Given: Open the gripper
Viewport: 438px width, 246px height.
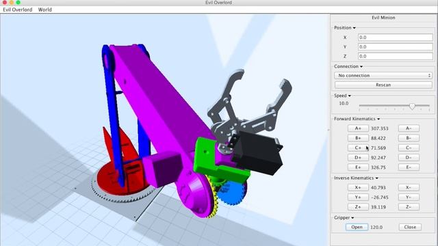Looking at the screenshot, I should pyautogui.click(x=357, y=227).
